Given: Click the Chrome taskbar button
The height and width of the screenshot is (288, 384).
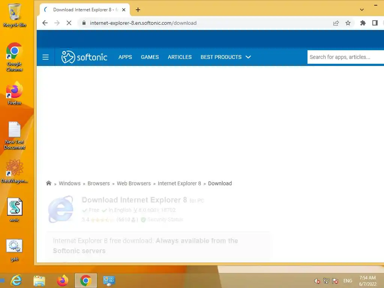Looking at the screenshot, I should (x=86, y=280).
